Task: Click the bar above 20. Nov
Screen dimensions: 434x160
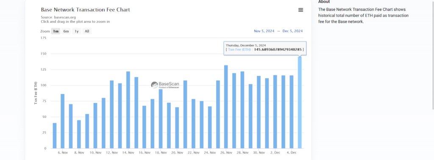Action: coord(177,128)
